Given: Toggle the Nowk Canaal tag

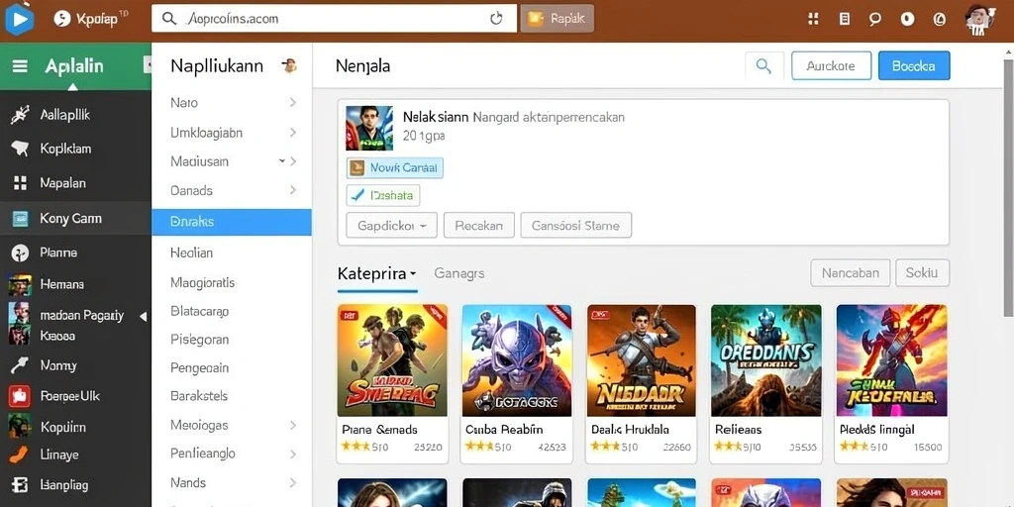Looking at the screenshot, I should (394, 168).
